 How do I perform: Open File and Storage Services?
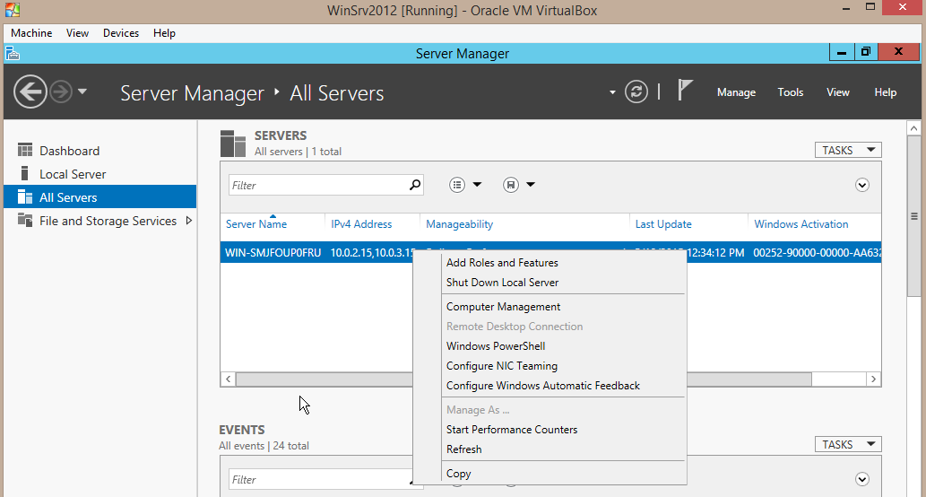coord(108,221)
